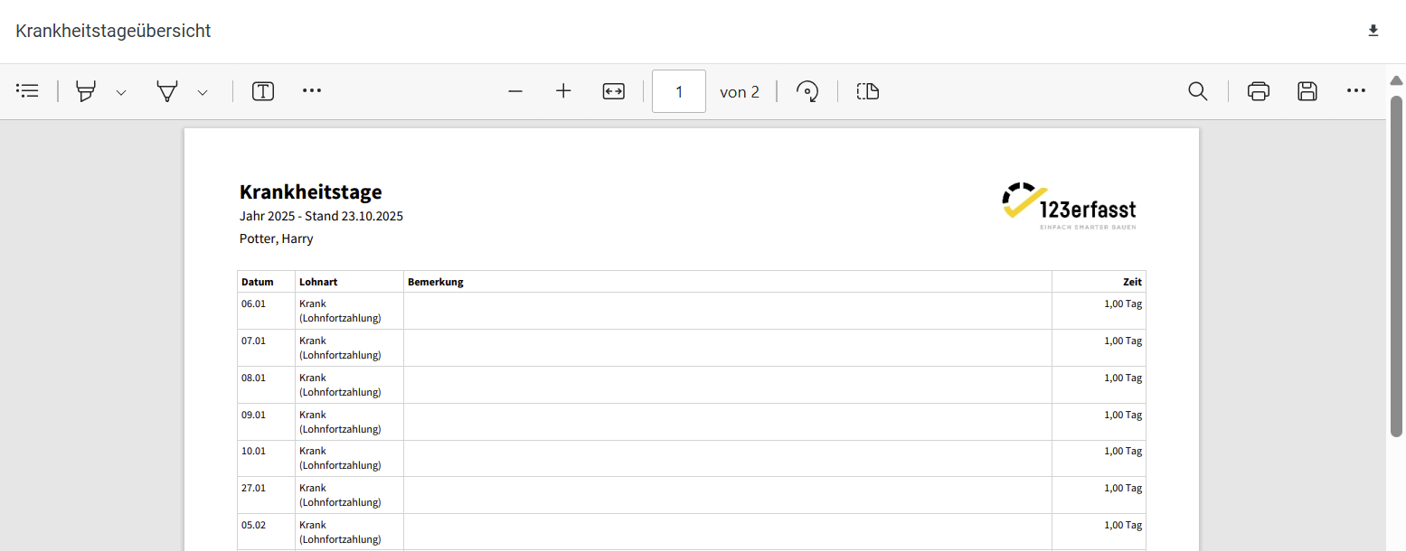Save the PDF document

point(1307,91)
